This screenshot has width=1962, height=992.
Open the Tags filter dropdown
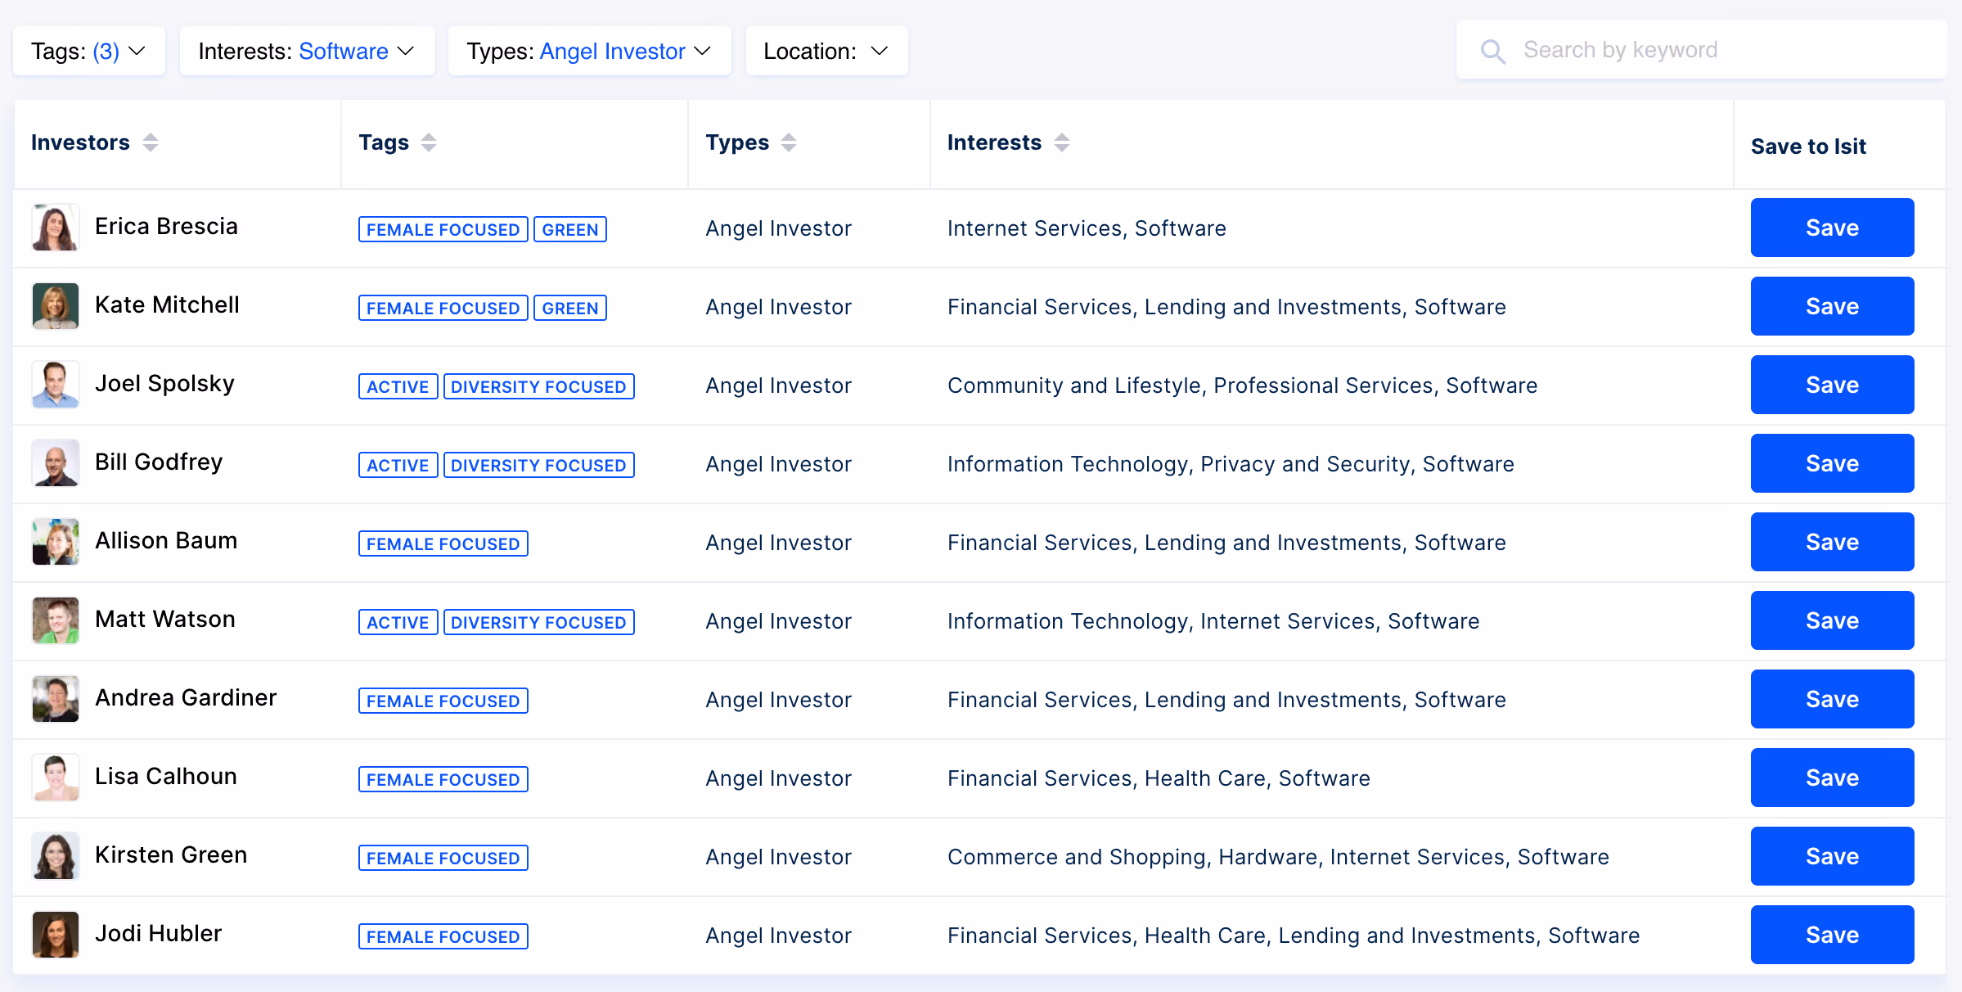coord(88,51)
